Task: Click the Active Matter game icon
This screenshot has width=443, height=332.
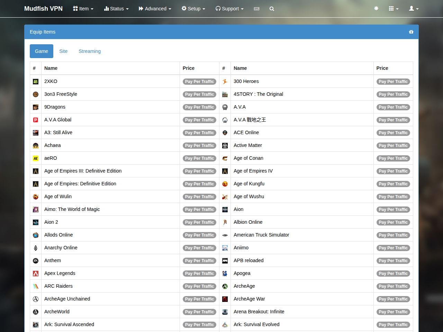Action: 225,146
